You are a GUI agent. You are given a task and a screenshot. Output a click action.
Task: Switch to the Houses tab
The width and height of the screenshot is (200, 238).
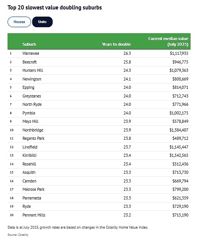(x=19, y=22)
